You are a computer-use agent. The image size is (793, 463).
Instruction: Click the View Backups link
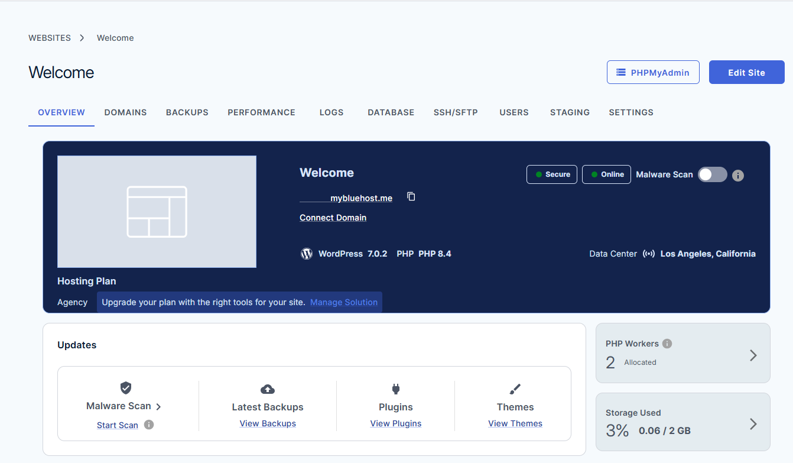point(268,423)
